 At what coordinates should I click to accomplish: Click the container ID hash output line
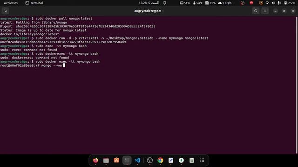[x=63, y=42]
